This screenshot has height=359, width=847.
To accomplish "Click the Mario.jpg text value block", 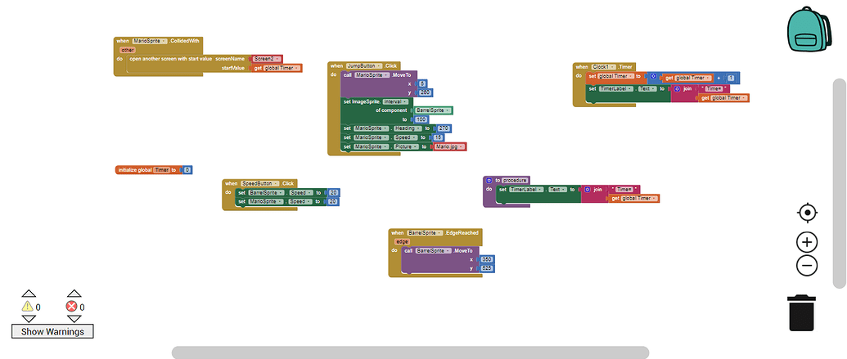I will [x=449, y=147].
